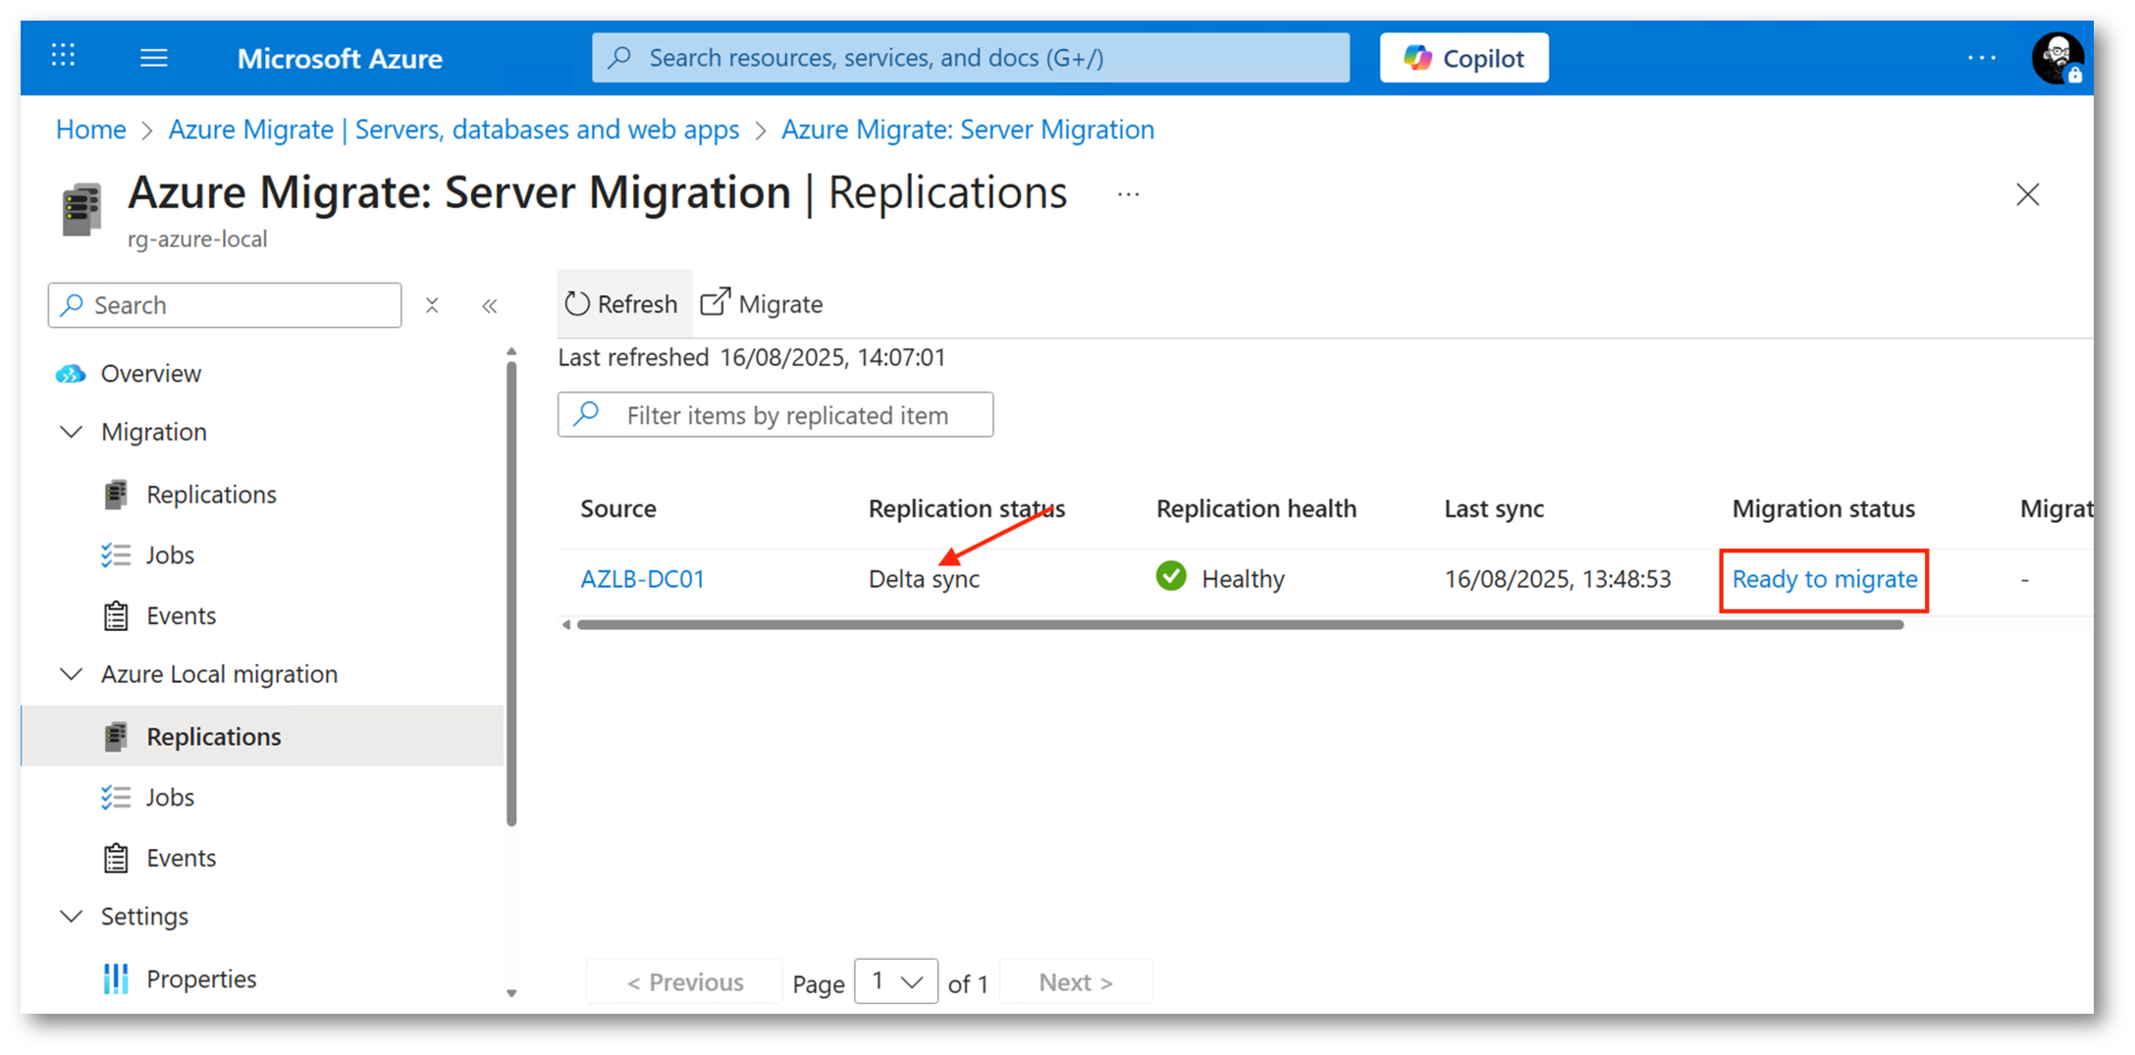Open the user account avatar

[x=2057, y=58]
